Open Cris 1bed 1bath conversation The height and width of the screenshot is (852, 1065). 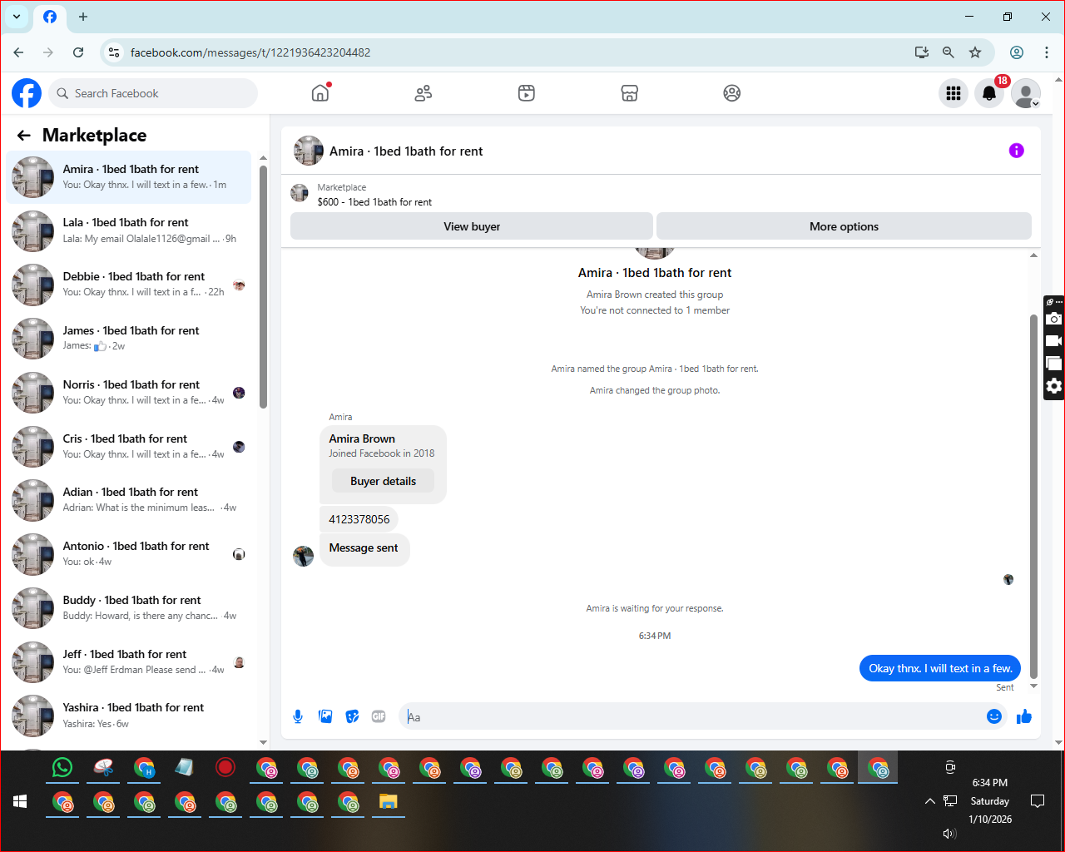click(x=129, y=447)
